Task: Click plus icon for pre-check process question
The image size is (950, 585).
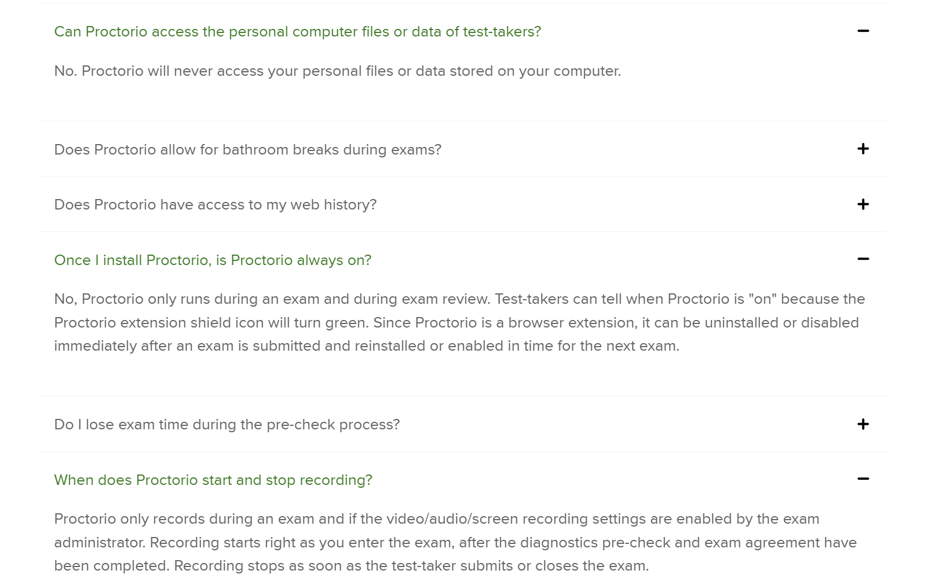Action: pos(863,424)
